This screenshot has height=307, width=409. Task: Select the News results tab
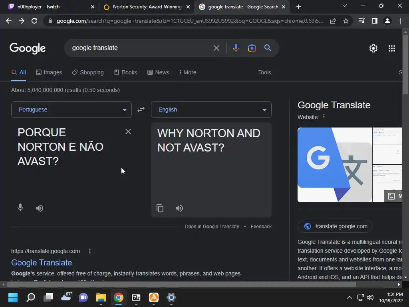[158, 73]
